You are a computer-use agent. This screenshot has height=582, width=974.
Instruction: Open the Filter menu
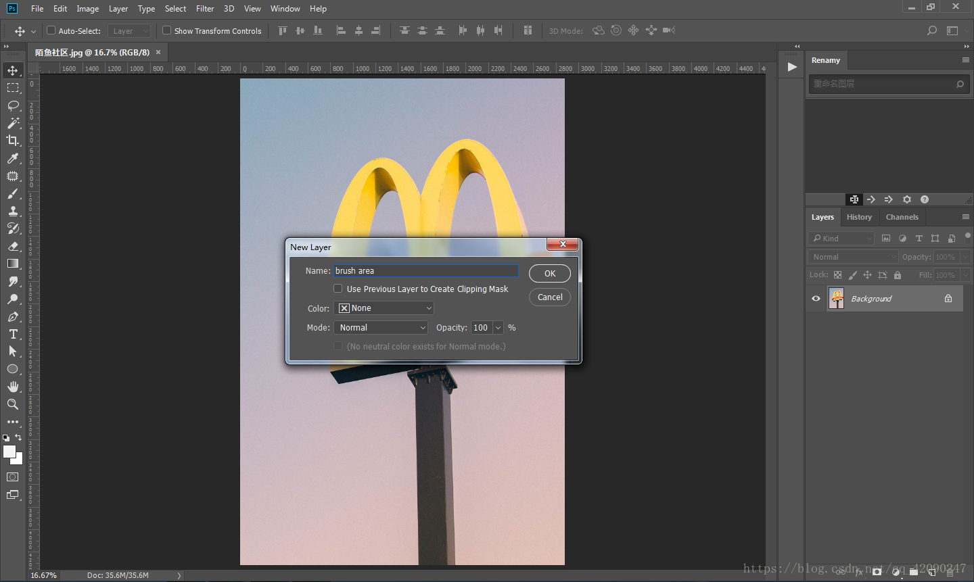(205, 9)
